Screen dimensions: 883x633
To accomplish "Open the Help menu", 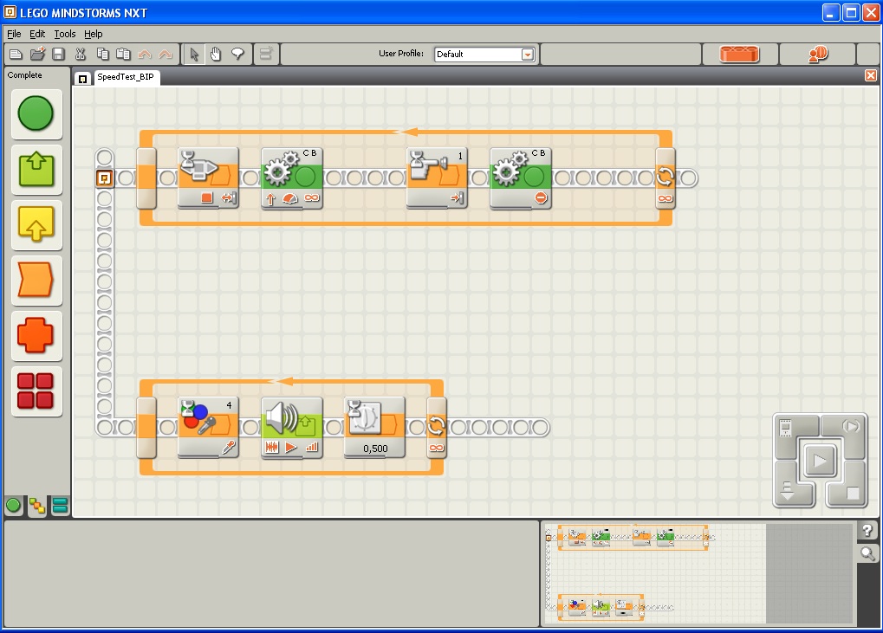I will (94, 34).
